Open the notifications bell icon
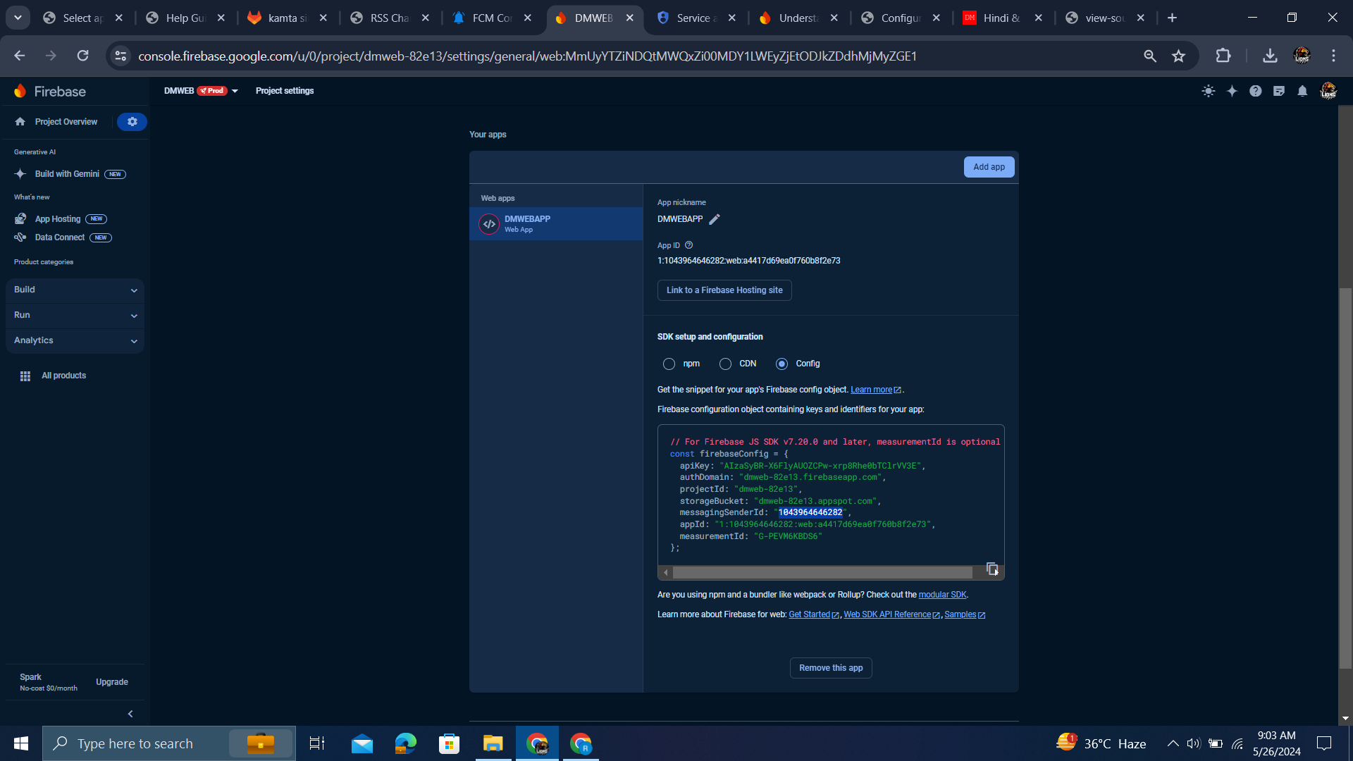The image size is (1353, 761). tap(1302, 91)
